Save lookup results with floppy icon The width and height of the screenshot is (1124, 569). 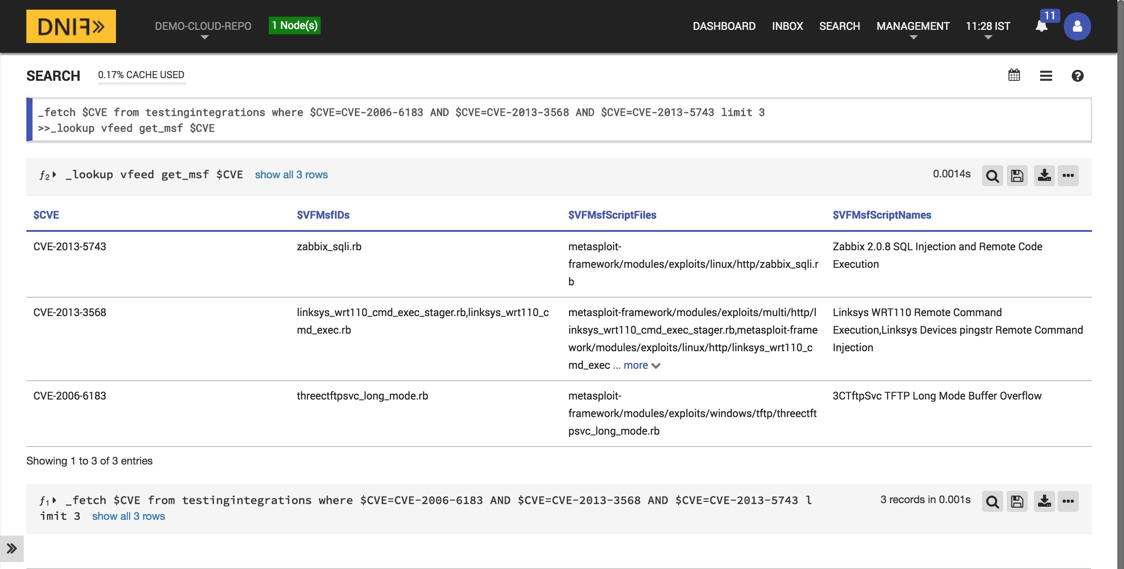[x=1017, y=176]
